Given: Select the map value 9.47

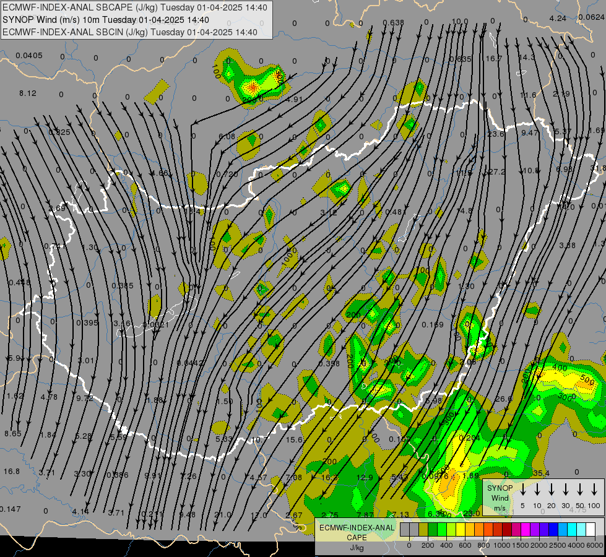Looking at the screenshot, I should [529, 132].
